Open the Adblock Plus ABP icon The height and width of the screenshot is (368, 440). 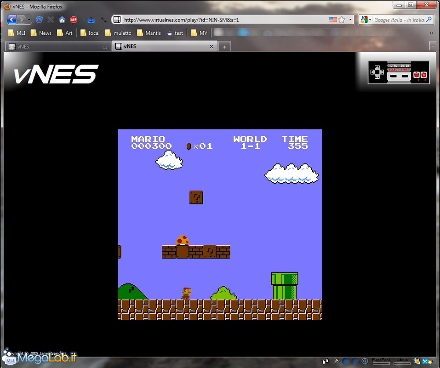73,19
